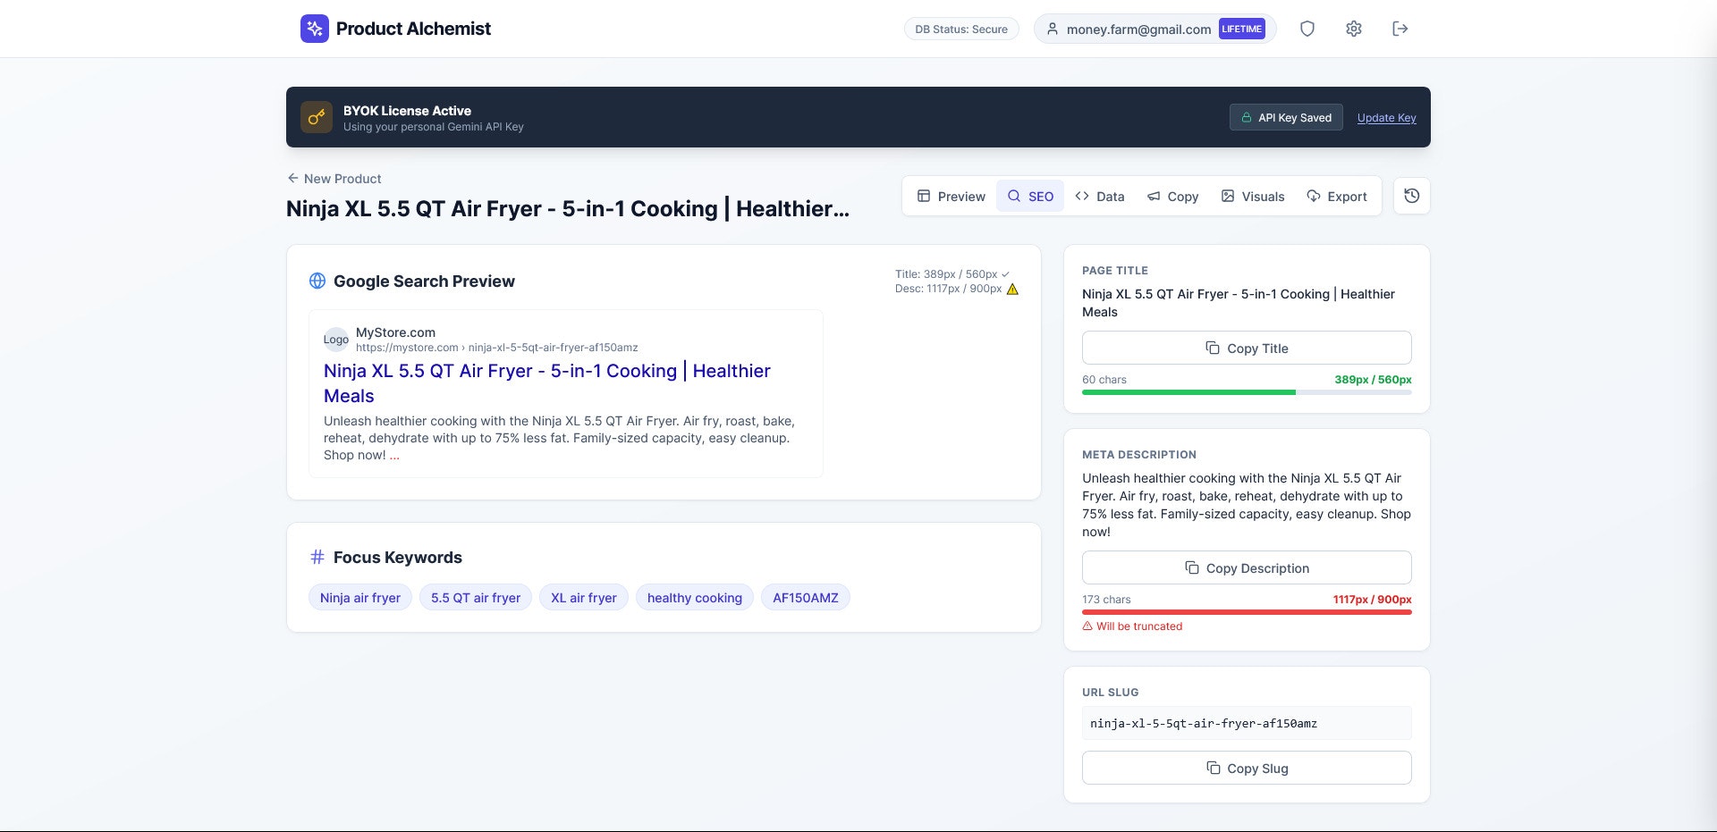Click the Product Alchemist brand name

point(413,29)
